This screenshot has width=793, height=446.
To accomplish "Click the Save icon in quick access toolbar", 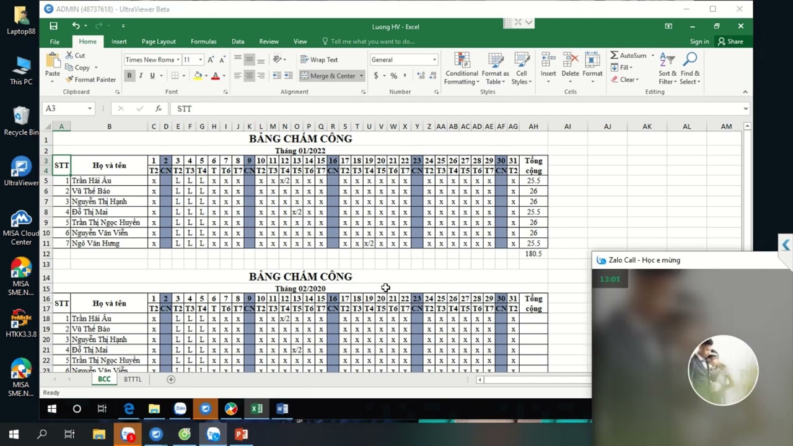I will 53,26.
